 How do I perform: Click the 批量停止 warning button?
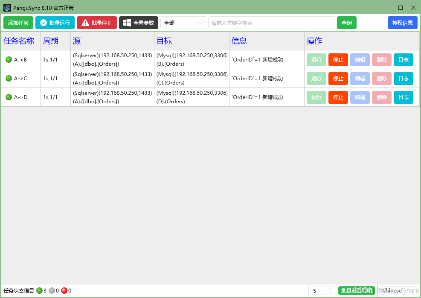(x=97, y=23)
